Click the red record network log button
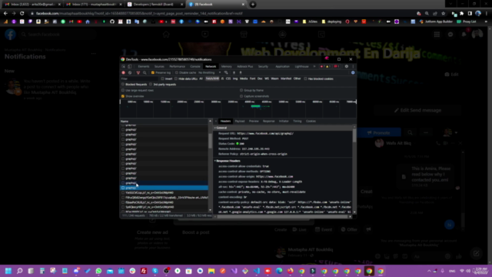492x277 pixels. 123,72
